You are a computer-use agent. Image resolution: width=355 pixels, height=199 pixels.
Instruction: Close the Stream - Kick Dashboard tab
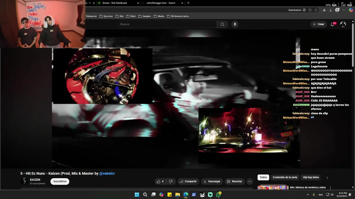138,3
